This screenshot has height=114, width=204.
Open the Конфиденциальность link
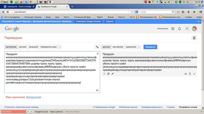click(152, 107)
